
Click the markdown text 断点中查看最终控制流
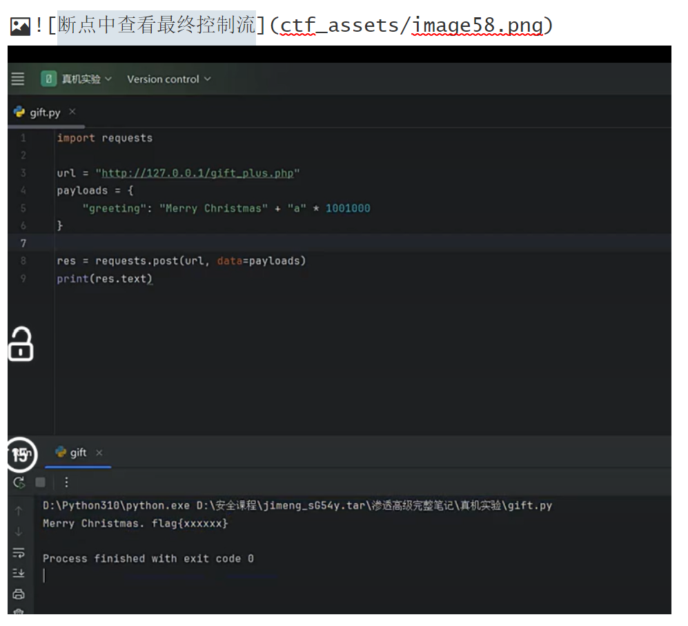tap(157, 25)
